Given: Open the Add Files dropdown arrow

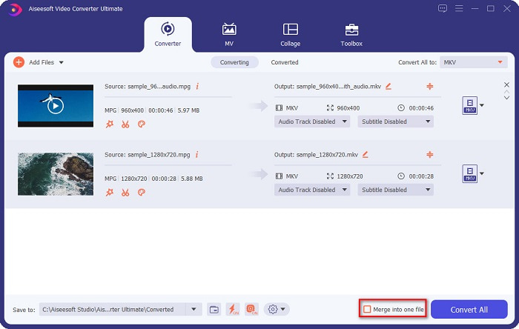Looking at the screenshot, I should click(x=62, y=62).
